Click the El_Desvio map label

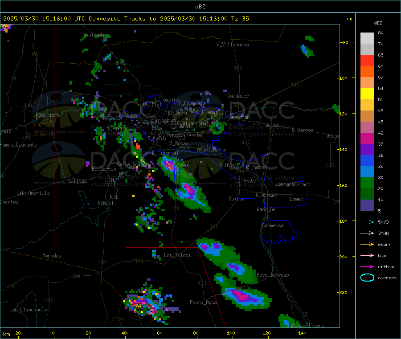click(x=104, y=169)
